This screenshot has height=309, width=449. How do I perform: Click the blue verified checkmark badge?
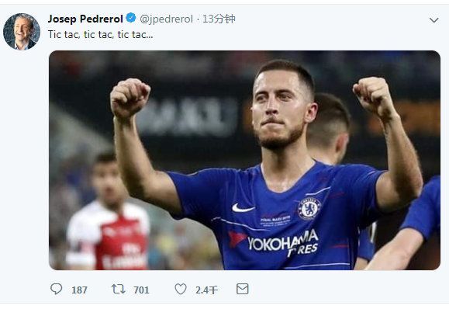tap(131, 18)
